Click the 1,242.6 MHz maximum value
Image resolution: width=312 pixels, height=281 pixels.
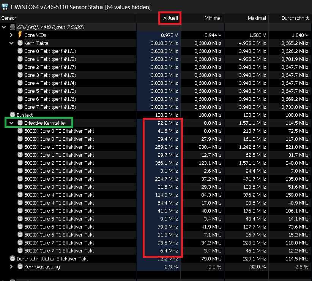[x=252, y=147]
